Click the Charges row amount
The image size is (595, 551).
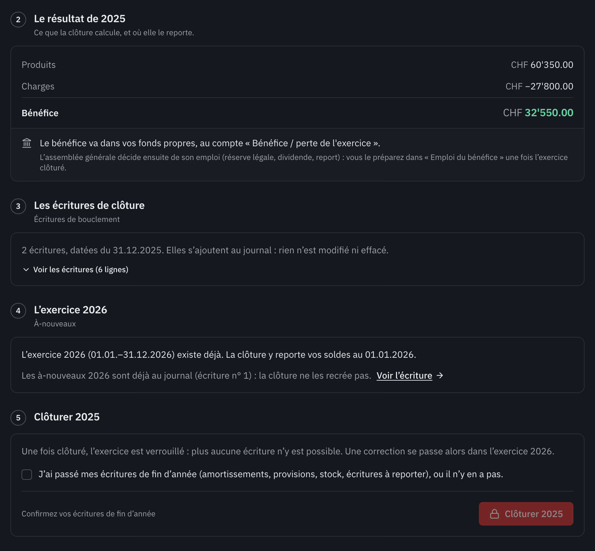(x=539, y=86)
